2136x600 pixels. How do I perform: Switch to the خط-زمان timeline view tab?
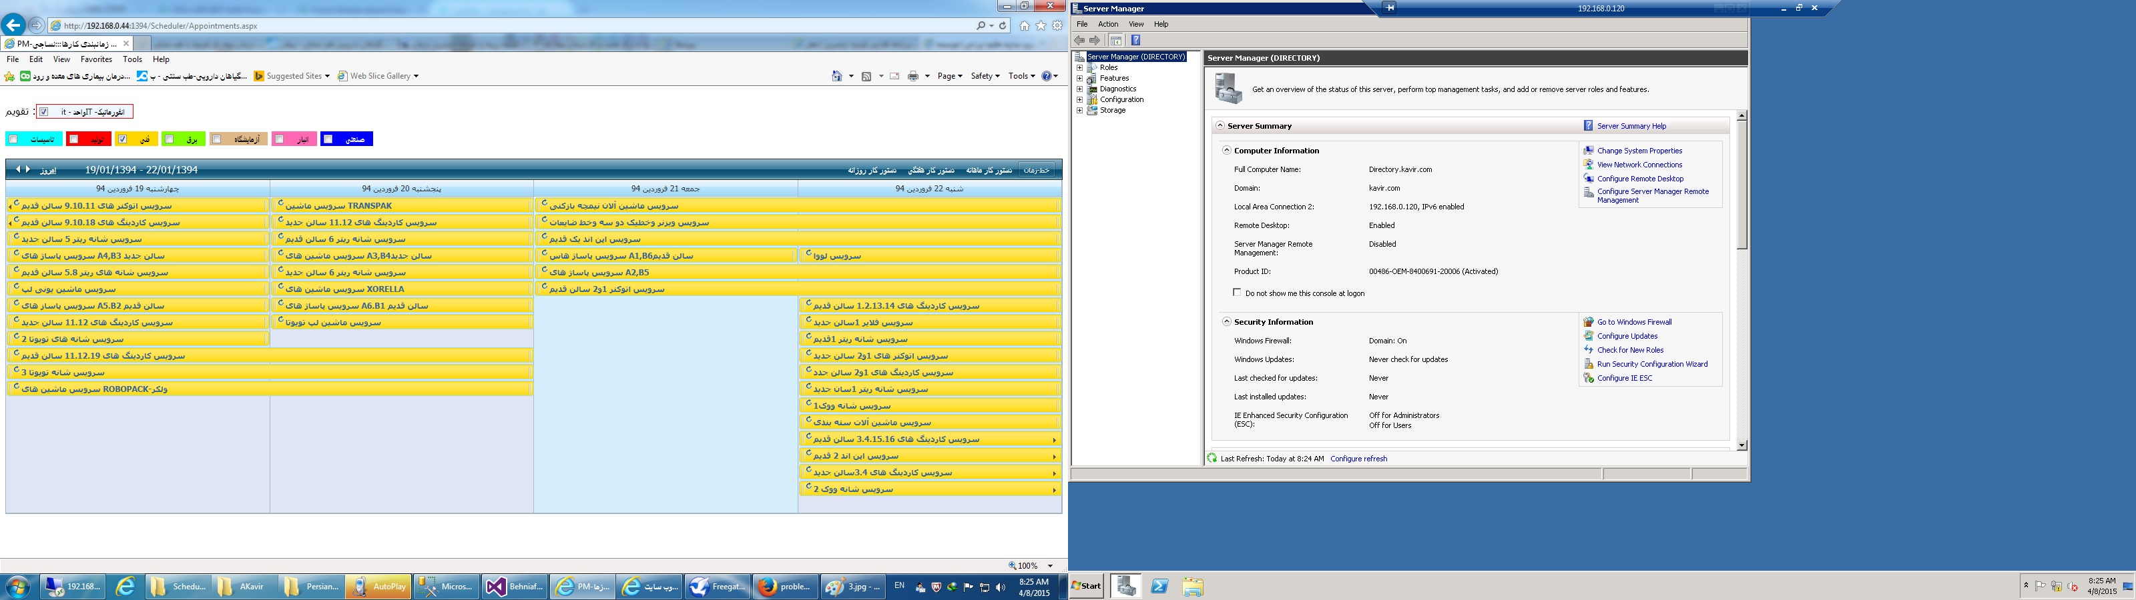(x=1037, y=170)
